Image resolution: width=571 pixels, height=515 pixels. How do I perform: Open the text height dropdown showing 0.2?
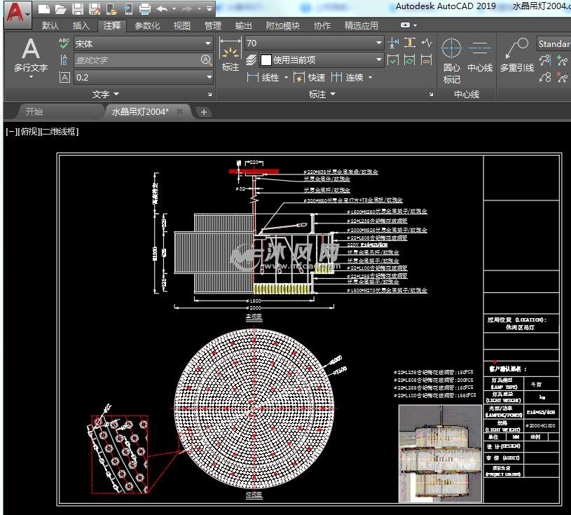pos(208,77)
